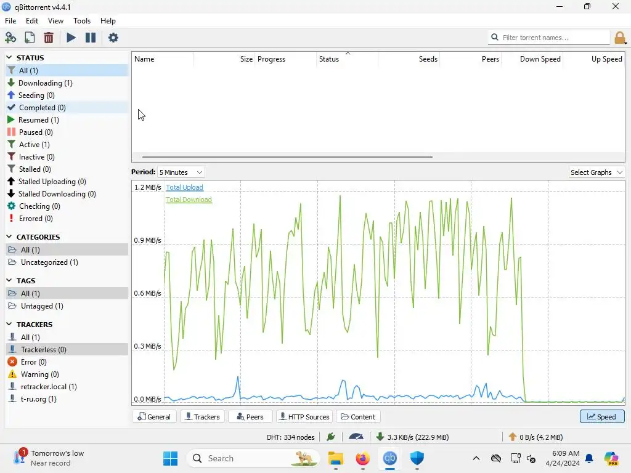Switch to the HTTP Sources tab
The image size is (631, 473).
pyautogui.click(x=305, y=417)
